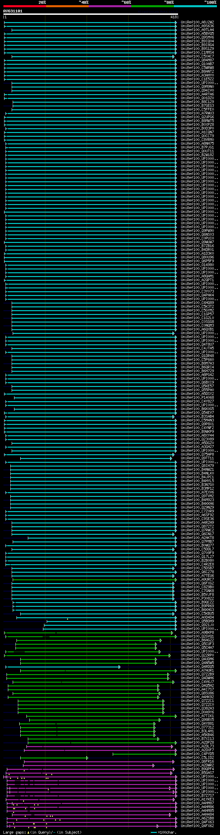Click label UniRef100_Q9TT11
The width and height of the screenshot is (220, 835).
coord(197,458)
